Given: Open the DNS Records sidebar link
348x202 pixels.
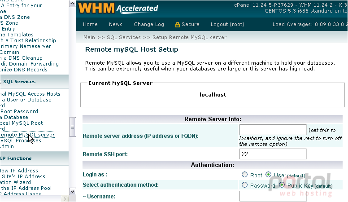Looking at the screenshot, I should click(x=24, y=70).
